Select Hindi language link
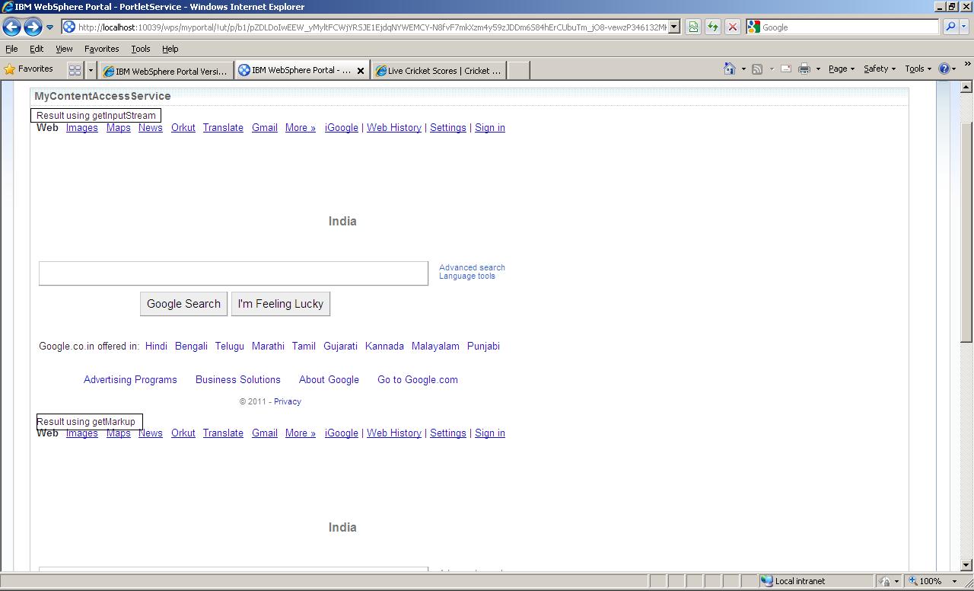The image size is (974, 591). [x=156, y=346]
